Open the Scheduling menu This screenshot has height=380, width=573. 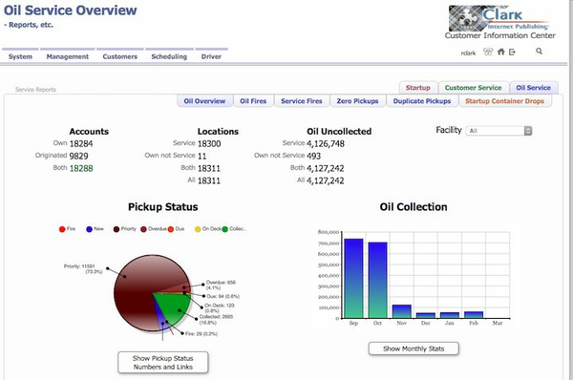[x=169, y=56]
